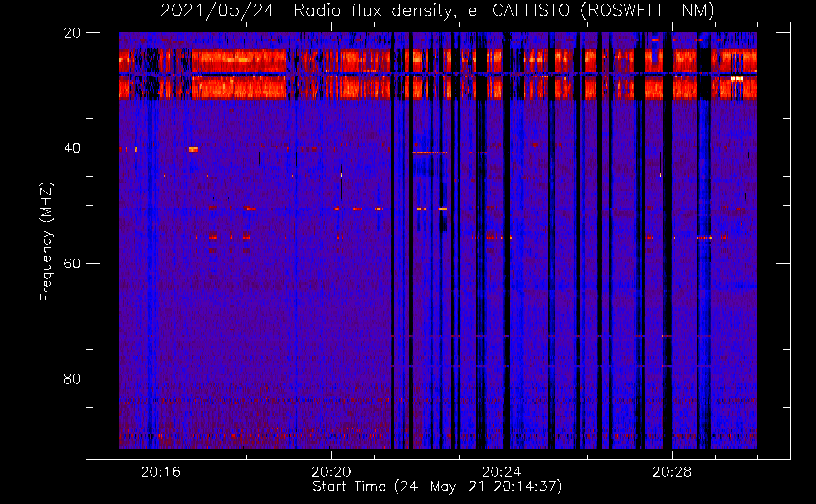Click the '20' frequency tick label
This screenshot has height=504, width=816.
pos(72,33)
